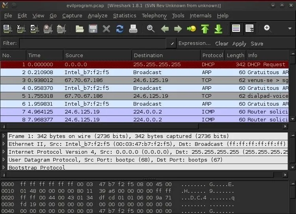Restart the running capture icon
This screenshot has width=296, height=214.
61,29
